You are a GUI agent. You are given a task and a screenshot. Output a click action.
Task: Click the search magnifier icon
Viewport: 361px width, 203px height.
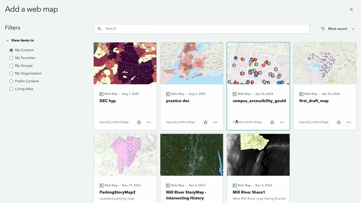pyautogui.click(x=99, y=28)
